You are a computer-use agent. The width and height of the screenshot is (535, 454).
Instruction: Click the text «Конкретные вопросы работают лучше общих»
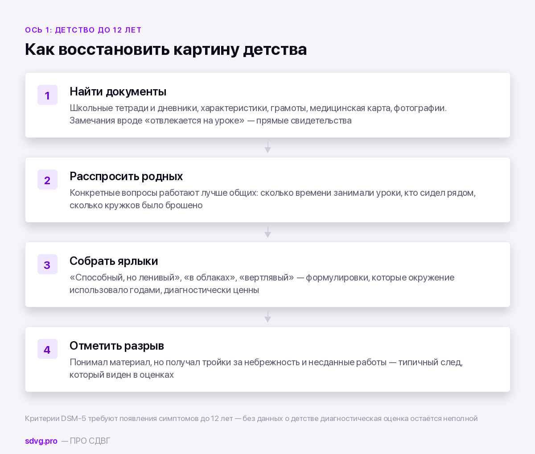(163, 193)
